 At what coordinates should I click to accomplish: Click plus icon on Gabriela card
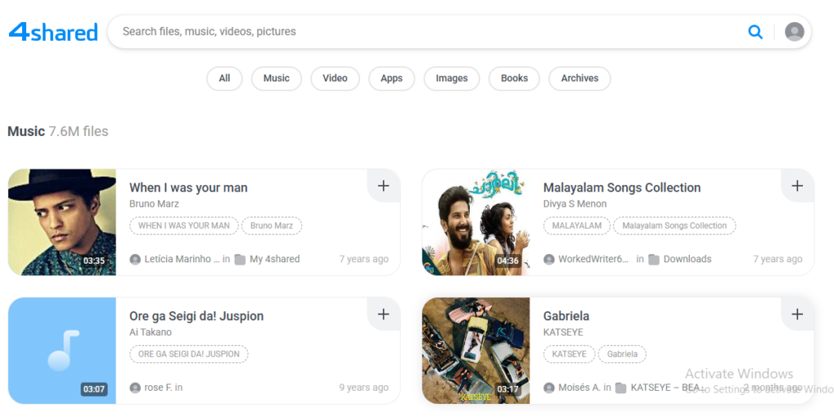[x=797, y=314]
